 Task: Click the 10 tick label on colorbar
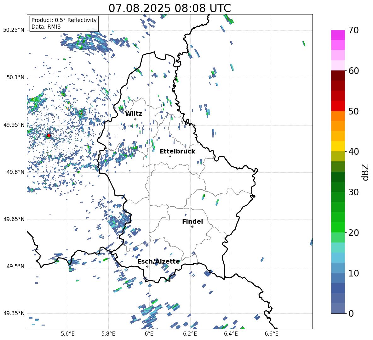coord(353,273)
